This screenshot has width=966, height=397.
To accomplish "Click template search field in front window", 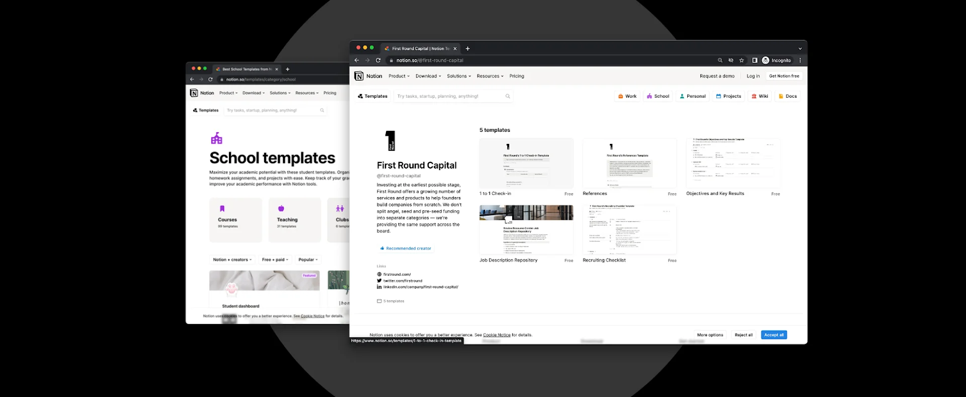I will (453, 96).
